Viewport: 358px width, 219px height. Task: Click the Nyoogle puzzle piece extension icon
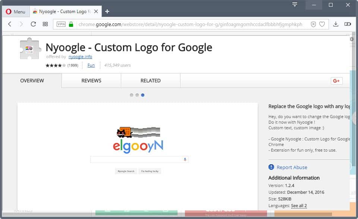[x=30, y=49]
